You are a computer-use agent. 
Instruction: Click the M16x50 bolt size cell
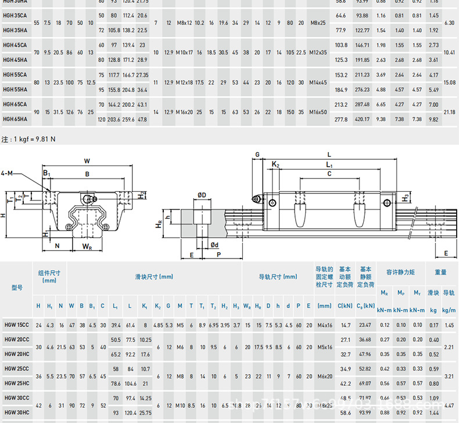(x=318, y=112)
